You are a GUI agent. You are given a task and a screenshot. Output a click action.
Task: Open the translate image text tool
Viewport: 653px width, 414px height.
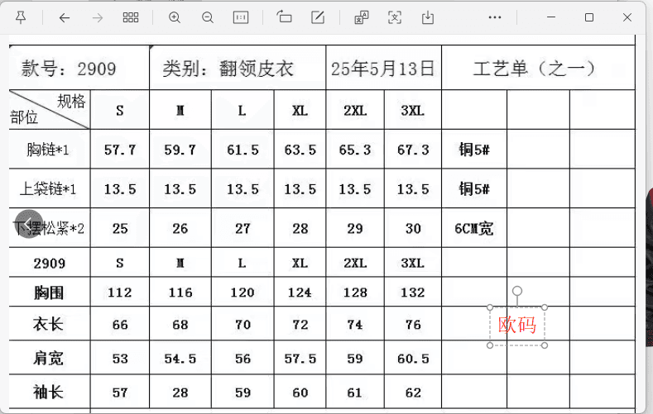pos(362,17)
